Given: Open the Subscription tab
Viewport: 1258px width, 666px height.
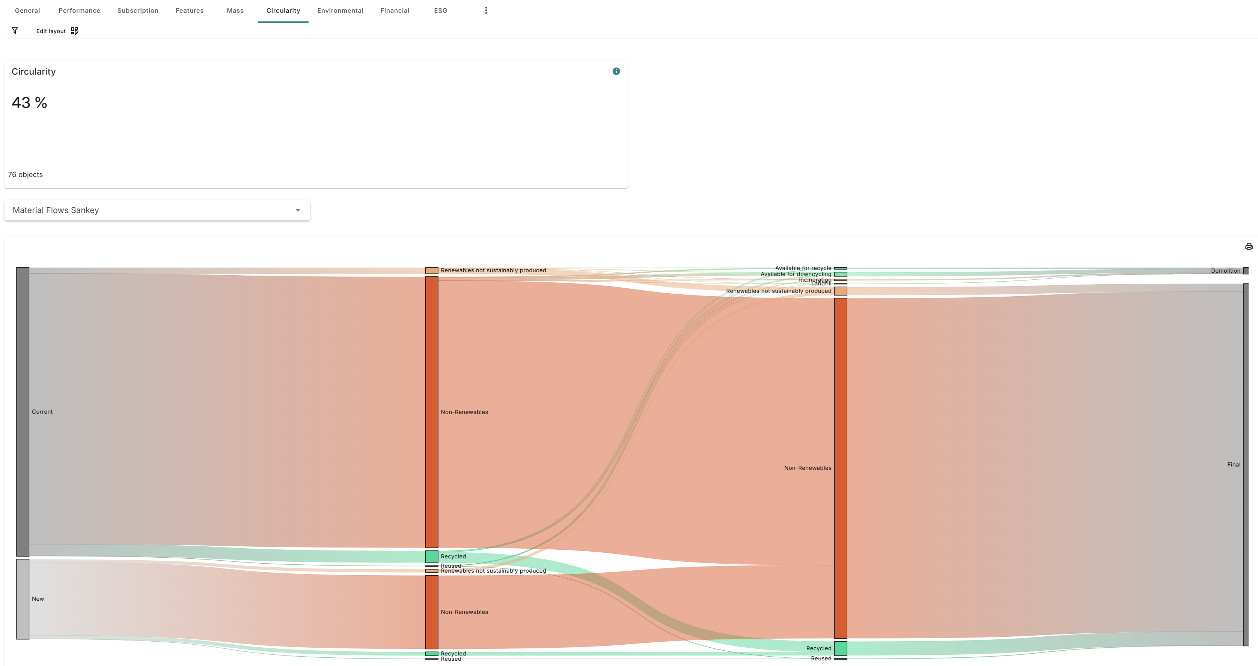Looking at the screenshot, I should pos(138,10).
